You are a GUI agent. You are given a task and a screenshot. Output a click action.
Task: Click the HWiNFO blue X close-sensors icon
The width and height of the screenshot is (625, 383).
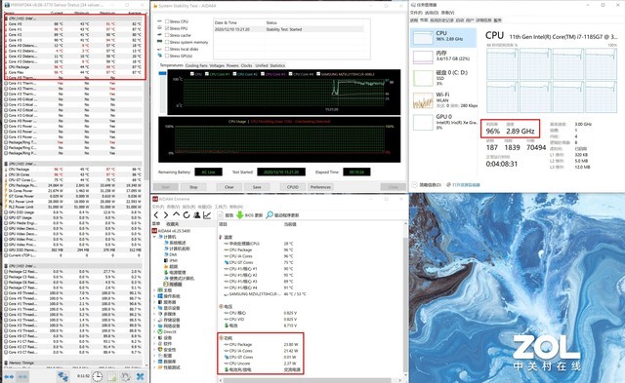(x=140, y=376)
